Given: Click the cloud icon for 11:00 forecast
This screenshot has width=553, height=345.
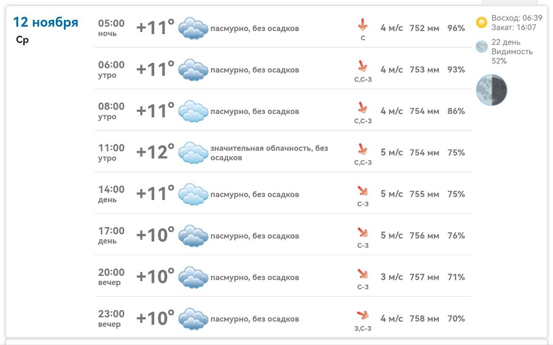Looking at the screenshot, I should click(x=193, y=153).
